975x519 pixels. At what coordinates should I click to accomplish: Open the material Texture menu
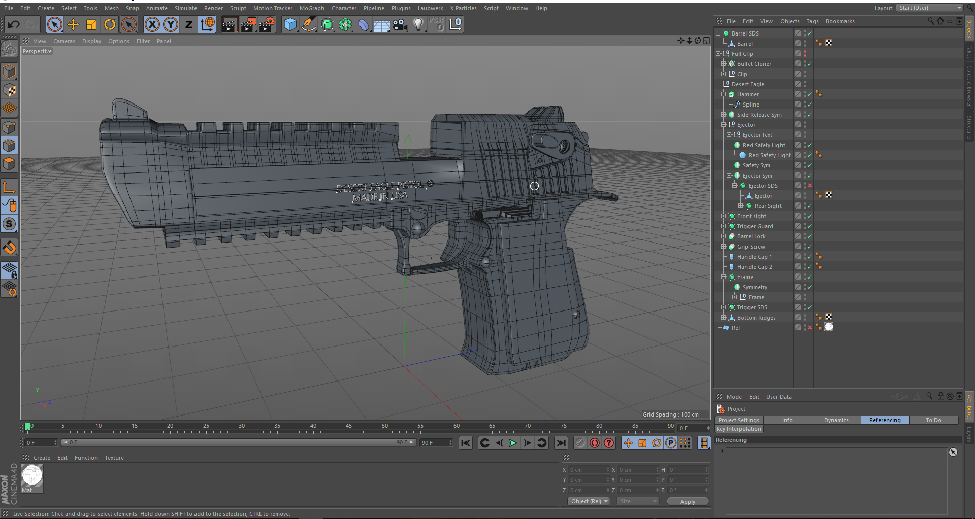point(114,458)
